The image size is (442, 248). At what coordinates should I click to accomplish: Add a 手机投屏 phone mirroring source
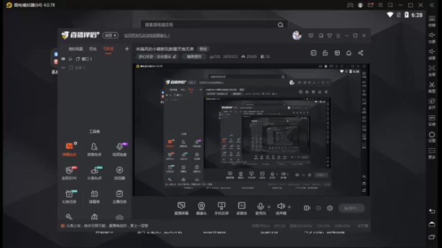point(222,208)
